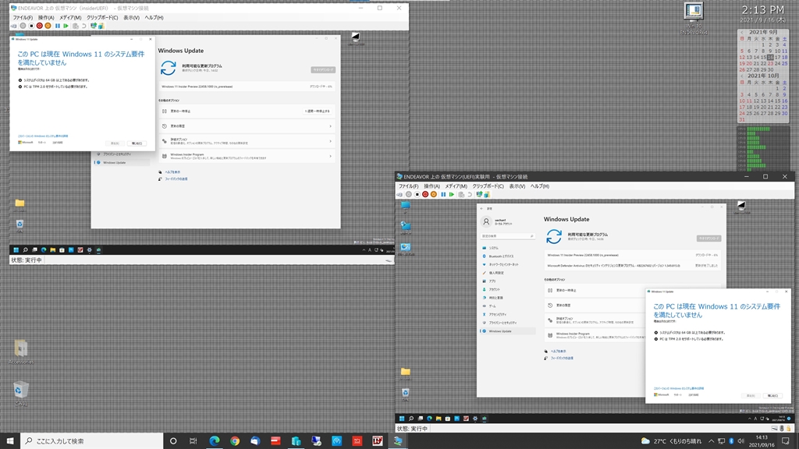Click Revert icon in UEFI実験用 toolbar

[470, 194]
